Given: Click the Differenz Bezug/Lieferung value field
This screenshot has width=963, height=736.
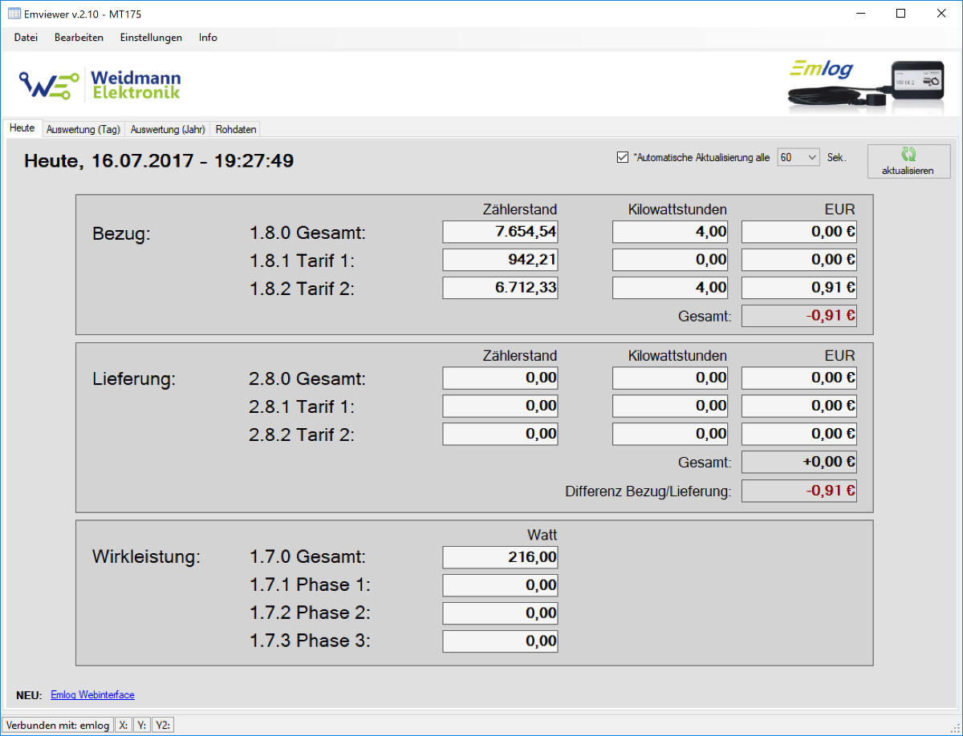Looking at the screenshot, I should click(x=798, y=491).
